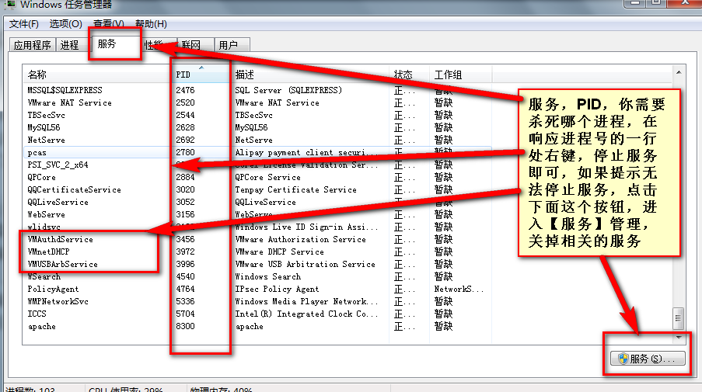Click the scrollbar down arrow

[x=679, y=337]
